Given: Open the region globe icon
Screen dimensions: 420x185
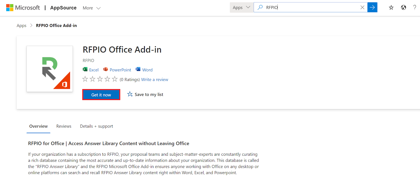Looking at the screenshot, I should pyautogui.click(x=403, y=8).
